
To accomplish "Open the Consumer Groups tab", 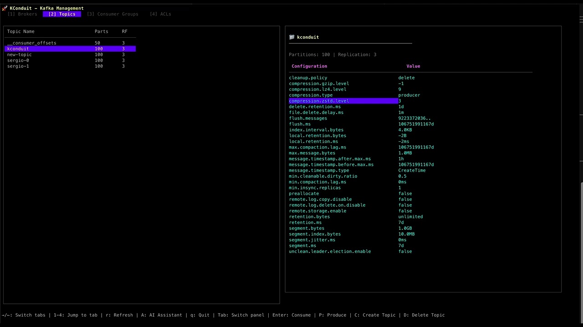I will click(113, 14).
